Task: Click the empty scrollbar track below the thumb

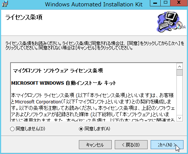Action: 179,95
